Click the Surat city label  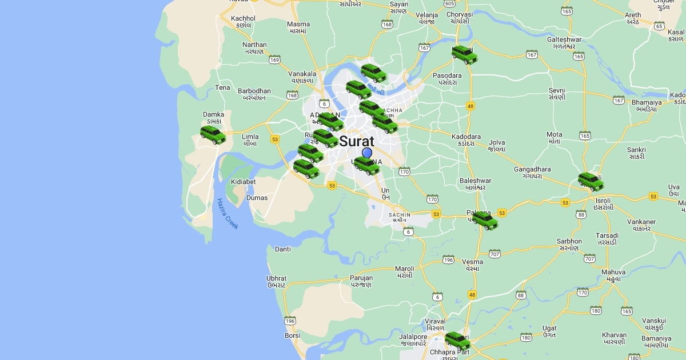[357, 141]
